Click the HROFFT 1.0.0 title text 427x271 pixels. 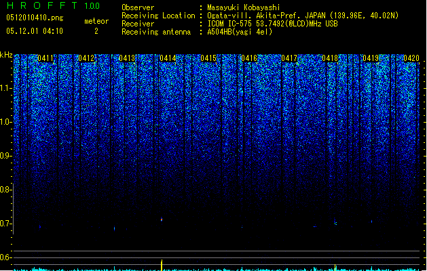[54, 5]
